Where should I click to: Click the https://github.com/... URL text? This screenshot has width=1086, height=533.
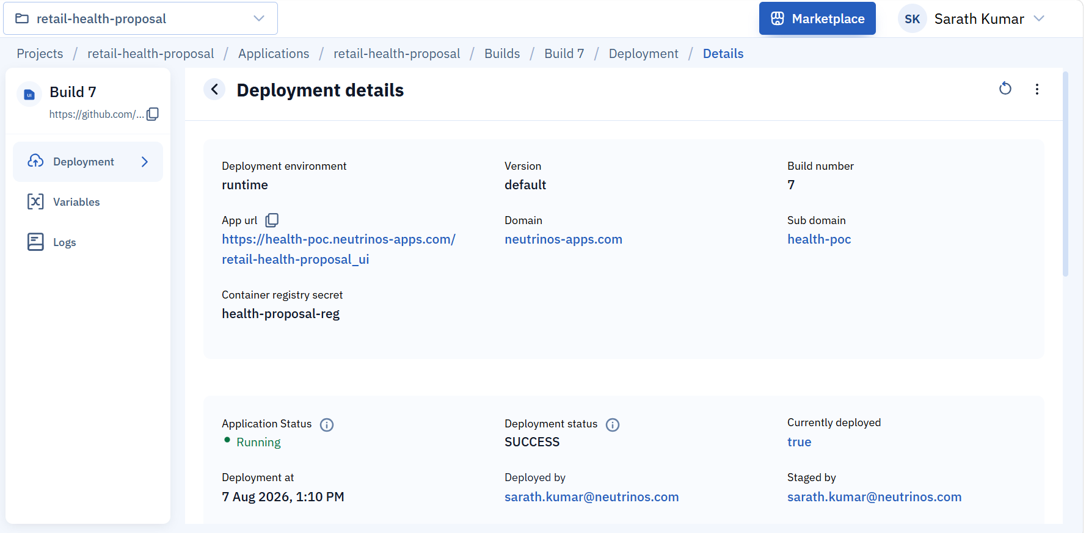click(97, 114)
